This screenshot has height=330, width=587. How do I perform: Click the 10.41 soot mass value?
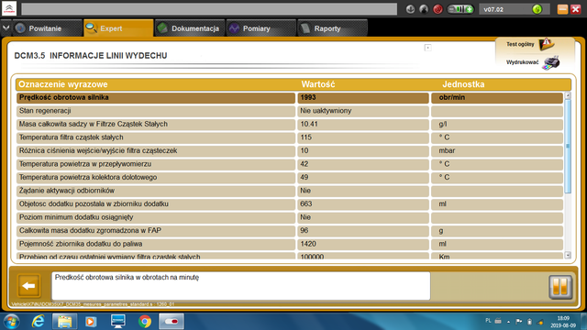363,125
